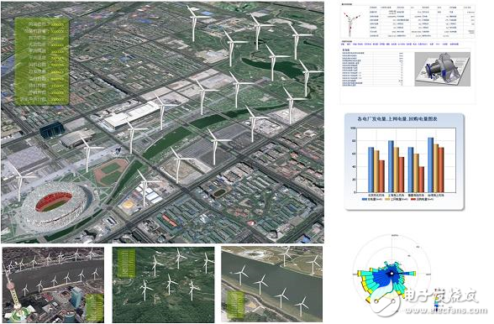Image resolution: width=494 pixels, height=324 pixels.
Task: Click the red legend swatch under bar chart
Action: (x=413, y=199)
